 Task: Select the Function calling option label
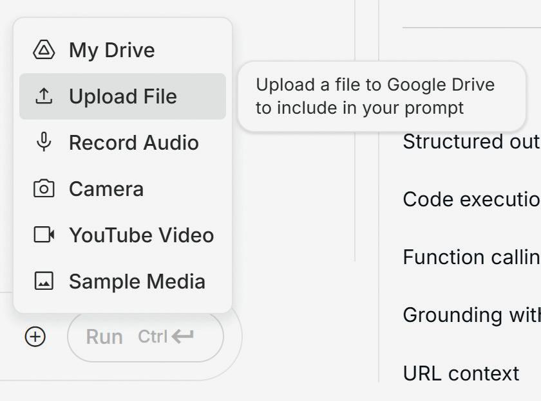point(471,257)
